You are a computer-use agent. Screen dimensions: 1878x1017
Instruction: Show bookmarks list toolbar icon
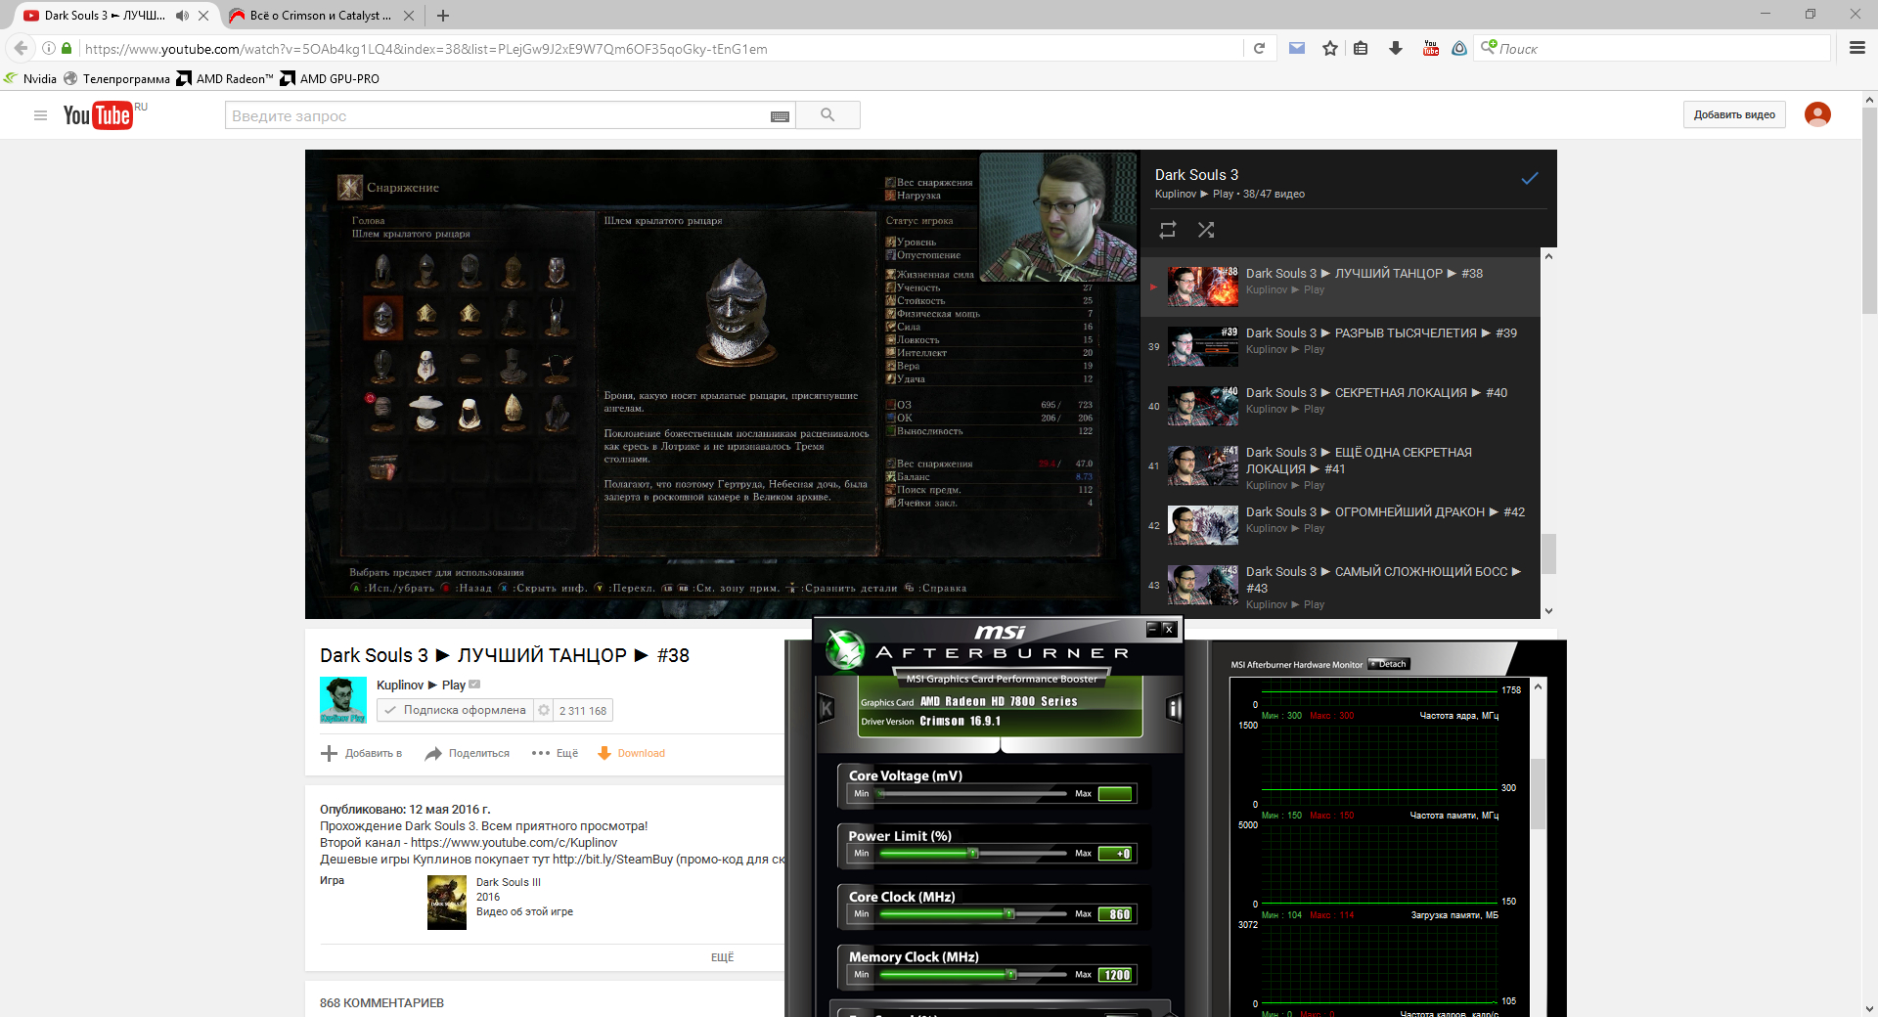1361,48
